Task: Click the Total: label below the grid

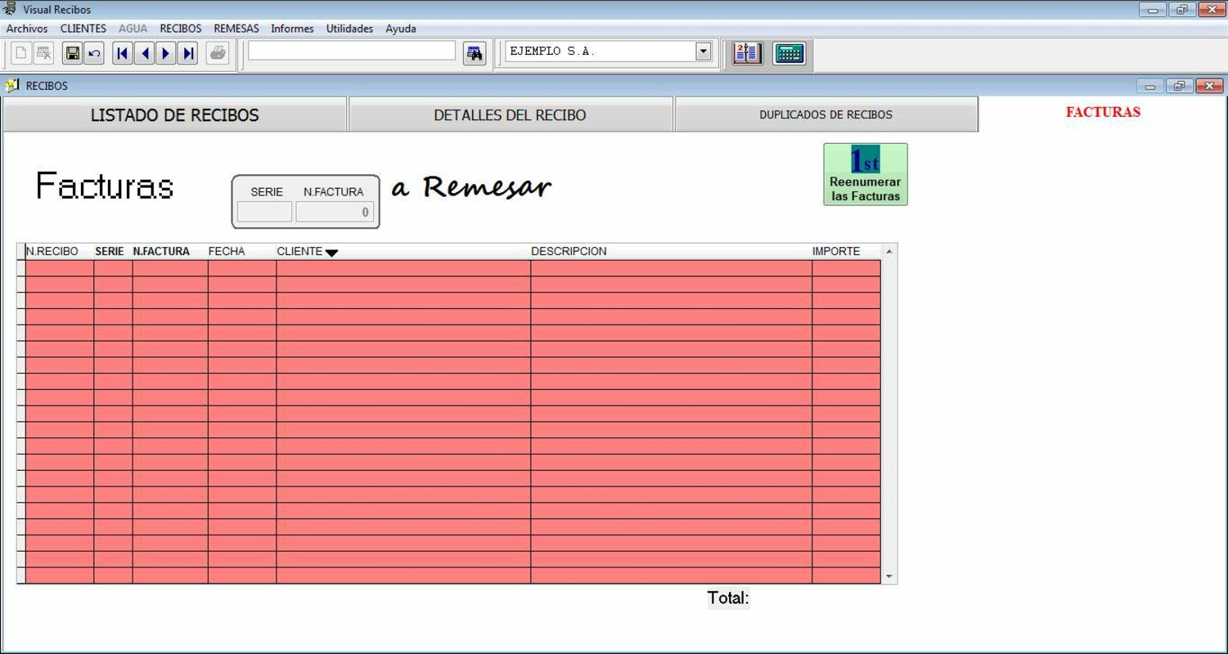Action: coord(728,598)
